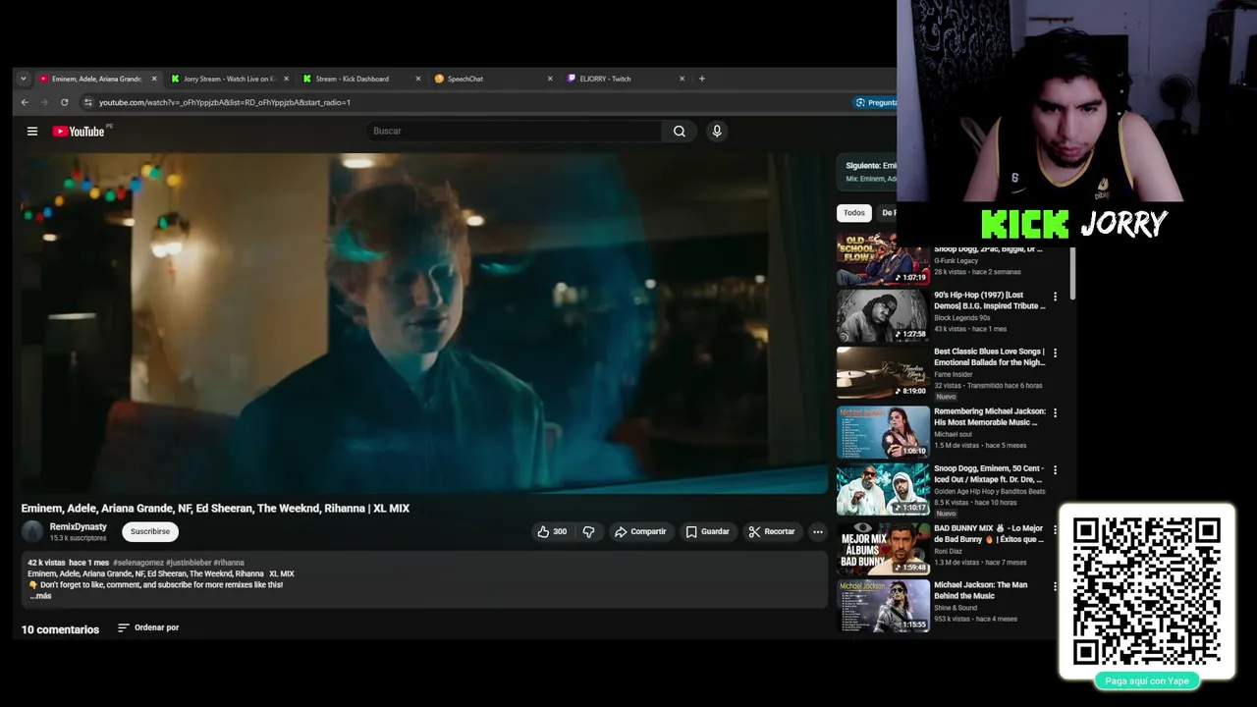The width and height of the screenshot is (1257, 707).
Task: Close the ELJORRY - Twitch tab
Action: click(682, 79)
